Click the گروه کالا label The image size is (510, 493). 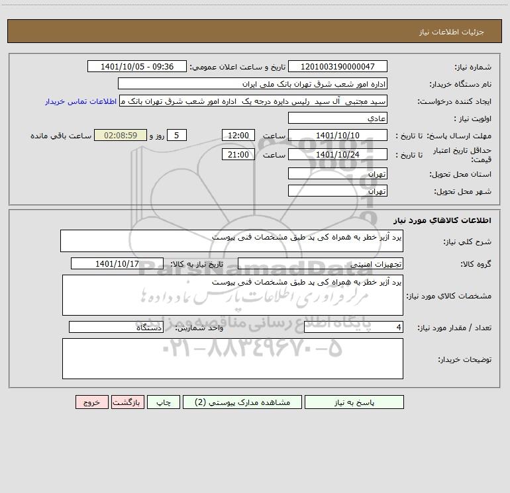(476, 264)
